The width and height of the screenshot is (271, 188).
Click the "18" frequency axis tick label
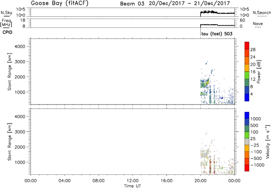(23, 20)
